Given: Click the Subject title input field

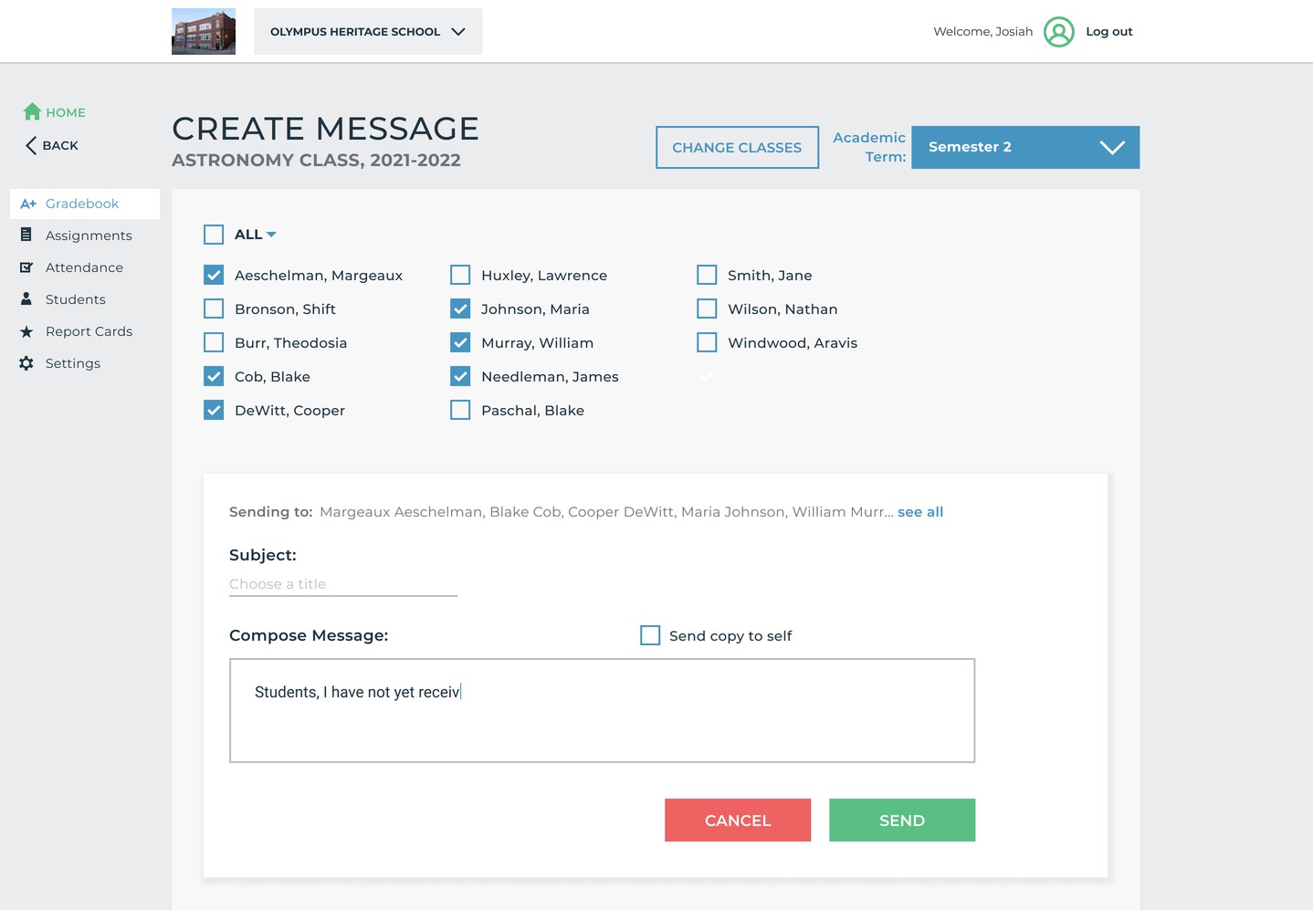Looking at the screenshot, I should [x=341, y=583].
